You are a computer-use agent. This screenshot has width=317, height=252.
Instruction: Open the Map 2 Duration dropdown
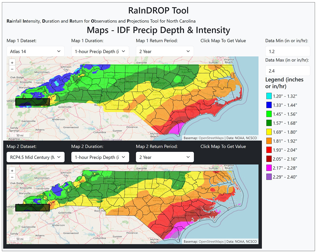(x=100, y=157)
